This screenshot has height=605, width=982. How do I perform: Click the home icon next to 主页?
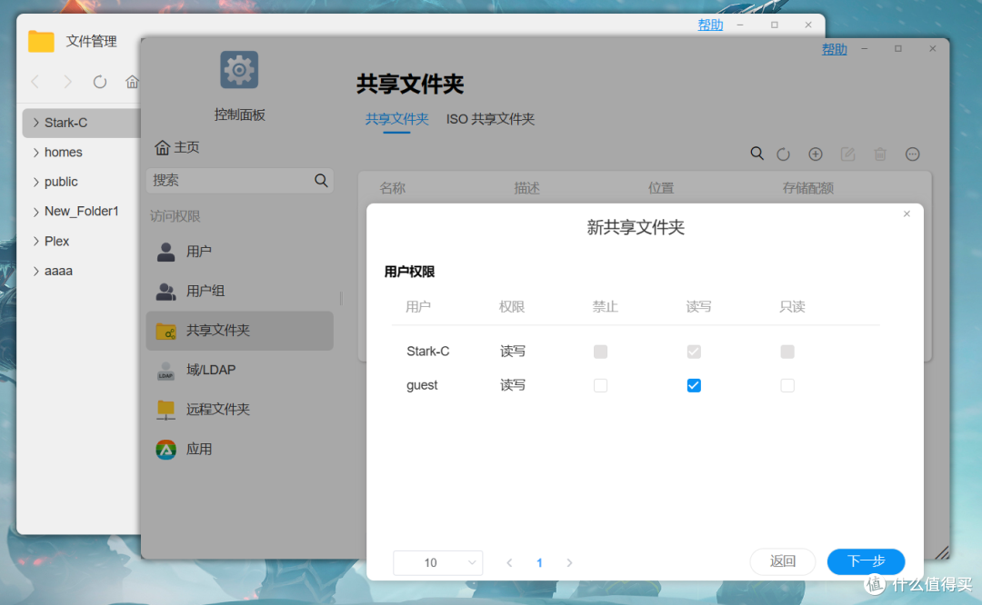click(x=162, y=147)
